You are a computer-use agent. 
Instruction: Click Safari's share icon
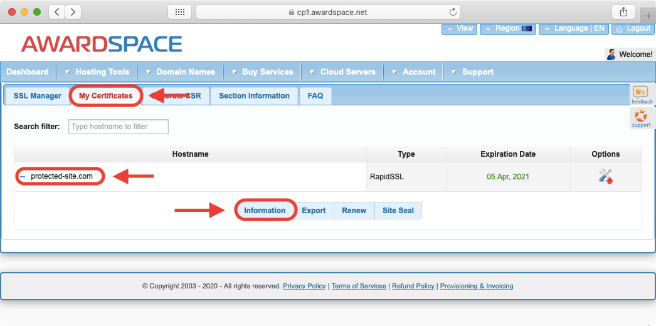(x=623, y=12)
